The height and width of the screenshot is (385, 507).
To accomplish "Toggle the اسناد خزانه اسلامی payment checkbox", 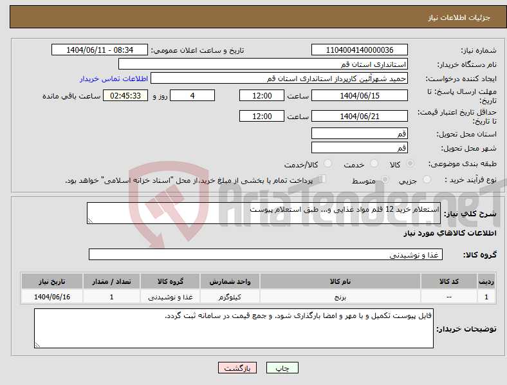I will click(322, 179).
